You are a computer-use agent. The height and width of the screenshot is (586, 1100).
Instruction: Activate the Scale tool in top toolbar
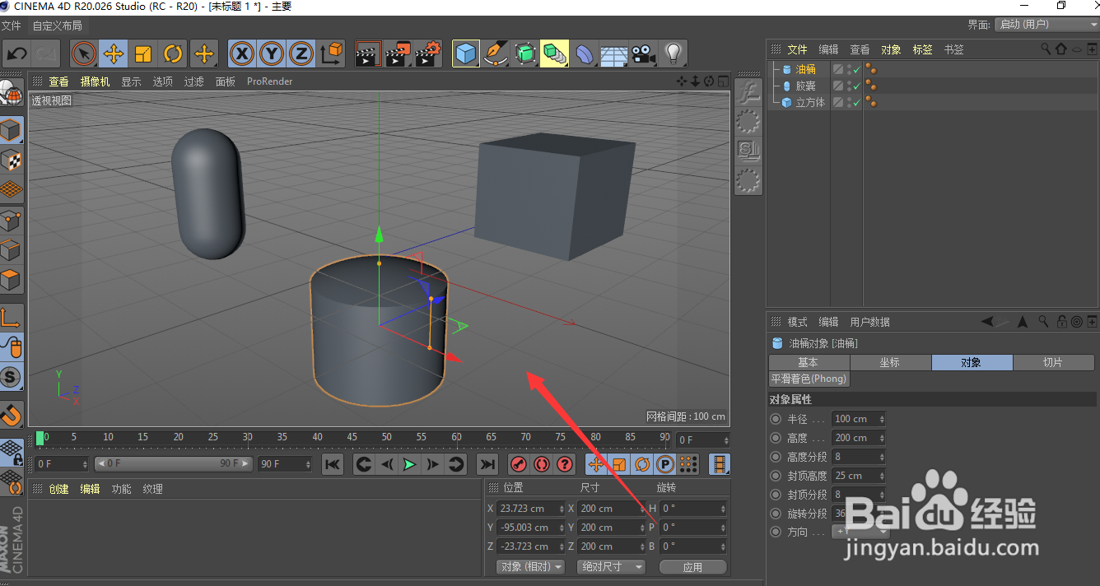pyautogui.click(x=143, y=55)
